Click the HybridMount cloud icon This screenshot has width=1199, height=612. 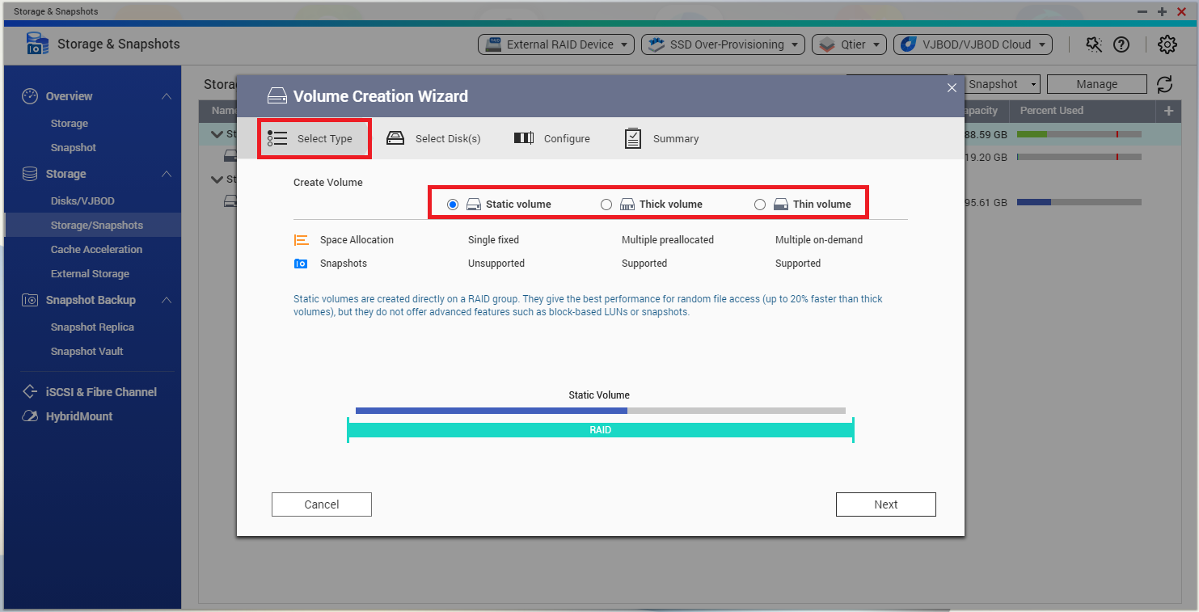tap(30, 416)
